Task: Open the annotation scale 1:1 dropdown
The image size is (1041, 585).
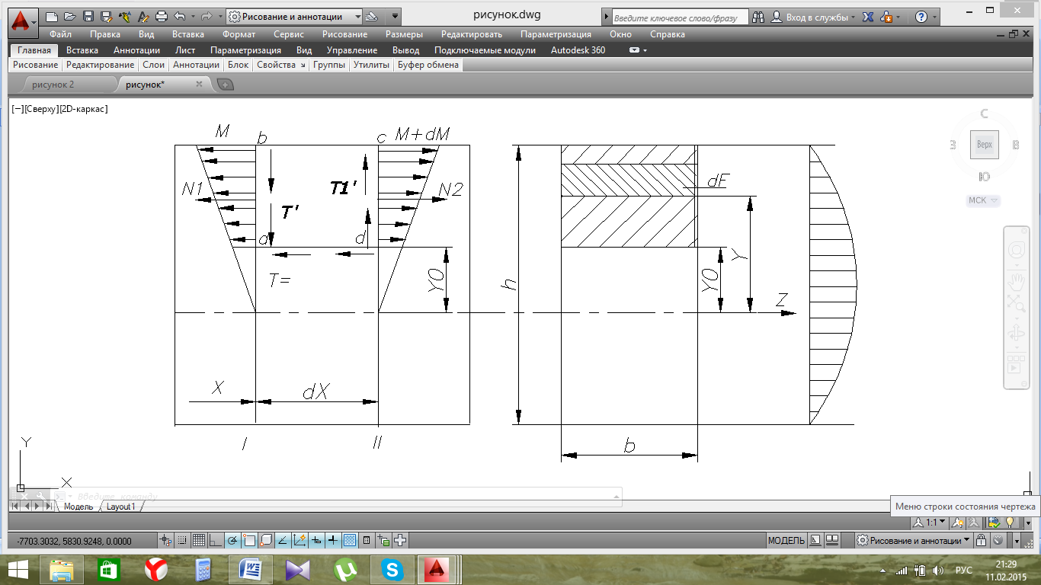Action: pyautogui.click(x=935, y=523)
